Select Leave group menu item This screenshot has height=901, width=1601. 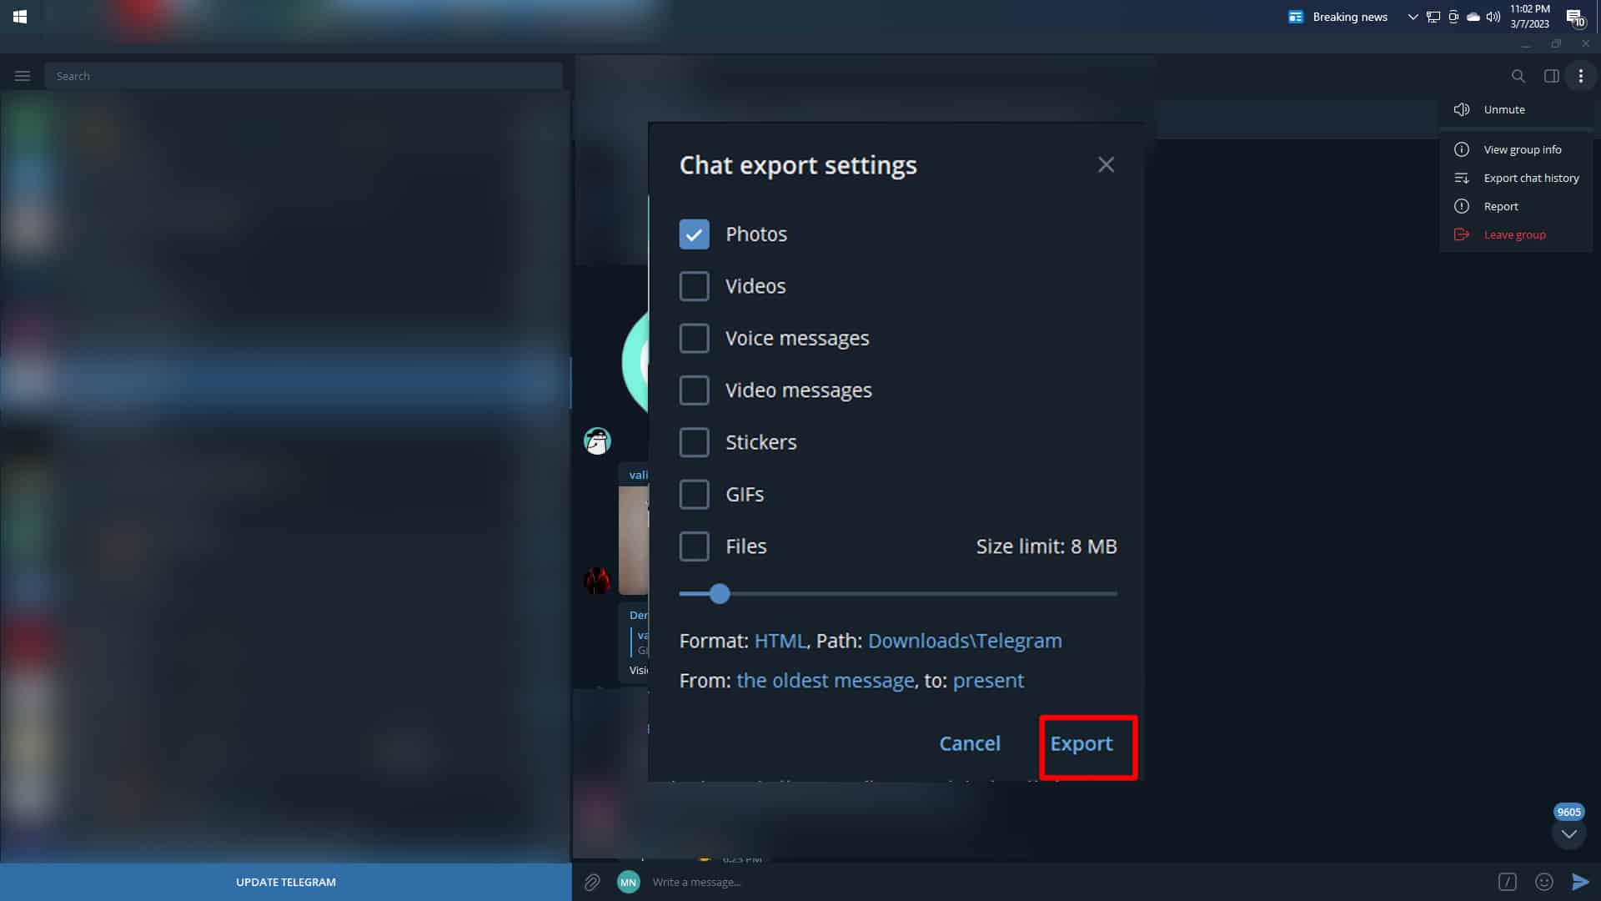click(1514, 234)
